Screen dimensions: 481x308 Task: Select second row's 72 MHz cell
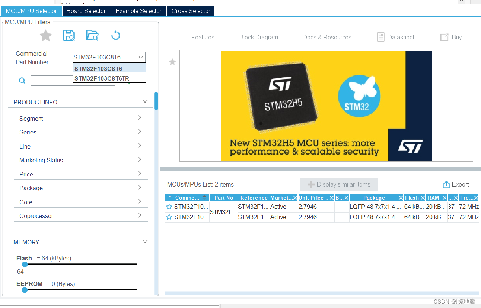469,217
